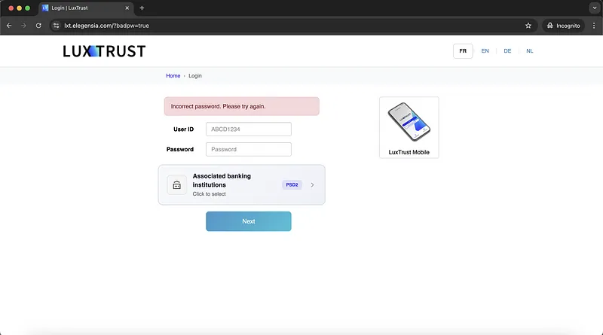The width and height of the screenshot is (603, 335).
Task: Switch language to NL
Action: [530, 50]
